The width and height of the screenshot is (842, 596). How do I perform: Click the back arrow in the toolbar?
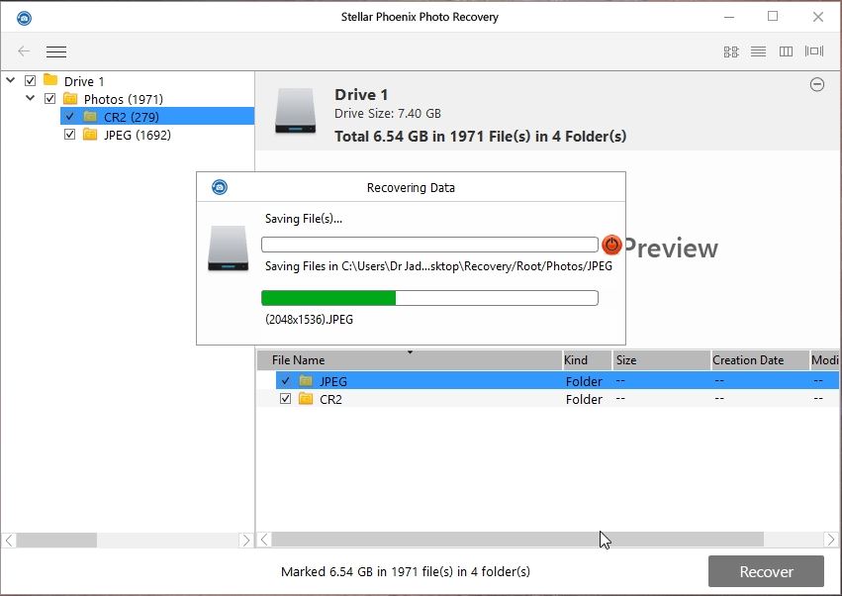tap(24, 51)
